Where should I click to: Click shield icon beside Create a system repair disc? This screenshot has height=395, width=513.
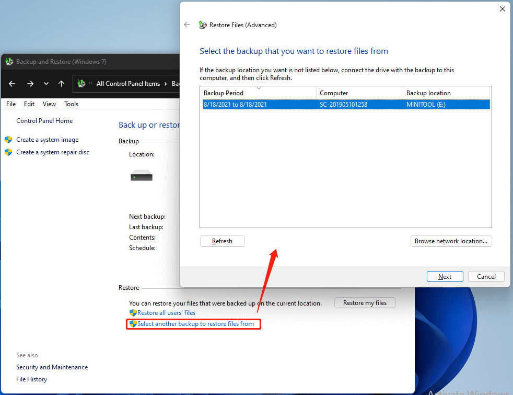tap(8, 152)
